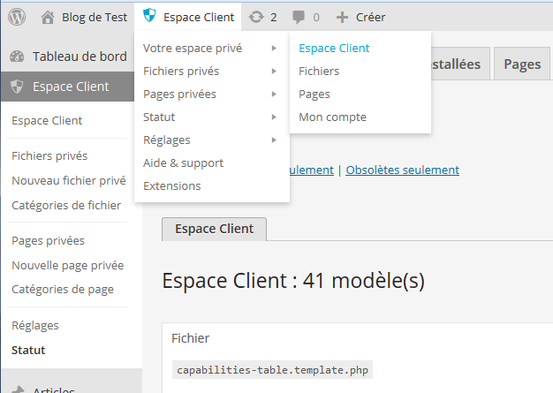Image resolution: width=553 pixels, height=393 pixels.
Task: Select Aide & support in the menu
Action: point(184,163)
